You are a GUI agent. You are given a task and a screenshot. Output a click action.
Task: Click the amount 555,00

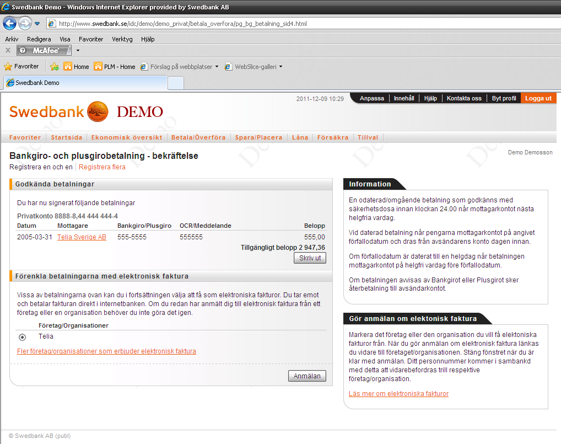click(x=315, y=237)
